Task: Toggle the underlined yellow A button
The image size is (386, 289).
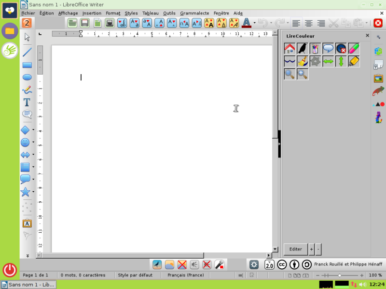Action: [221, 23]
